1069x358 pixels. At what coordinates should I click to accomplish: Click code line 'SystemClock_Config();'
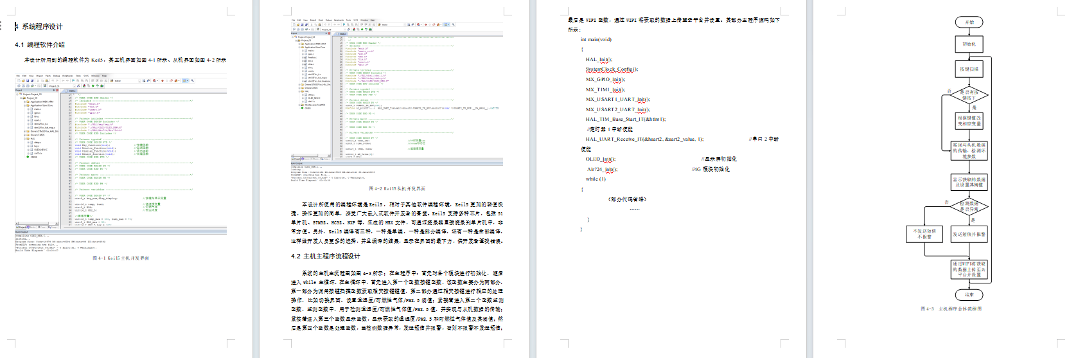(x=612, y=69)
